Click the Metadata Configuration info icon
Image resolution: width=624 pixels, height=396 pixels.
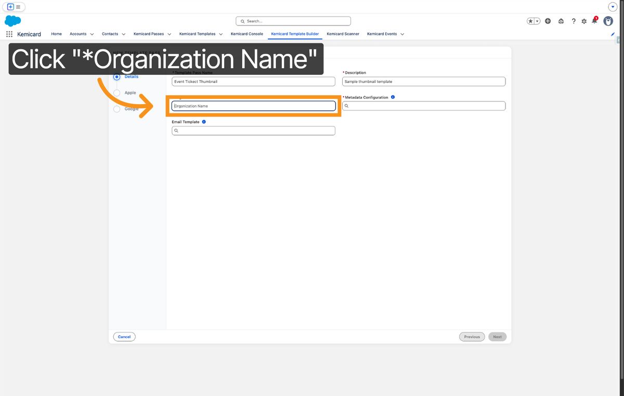pos(393,97)
